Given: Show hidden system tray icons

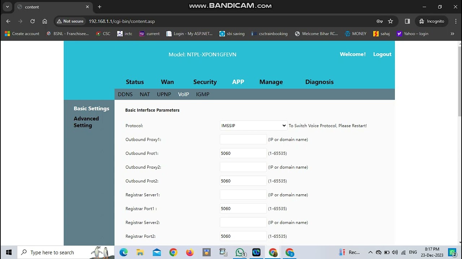Looking at the screenshot, I should pyautogui.click(x=370, y=253).
